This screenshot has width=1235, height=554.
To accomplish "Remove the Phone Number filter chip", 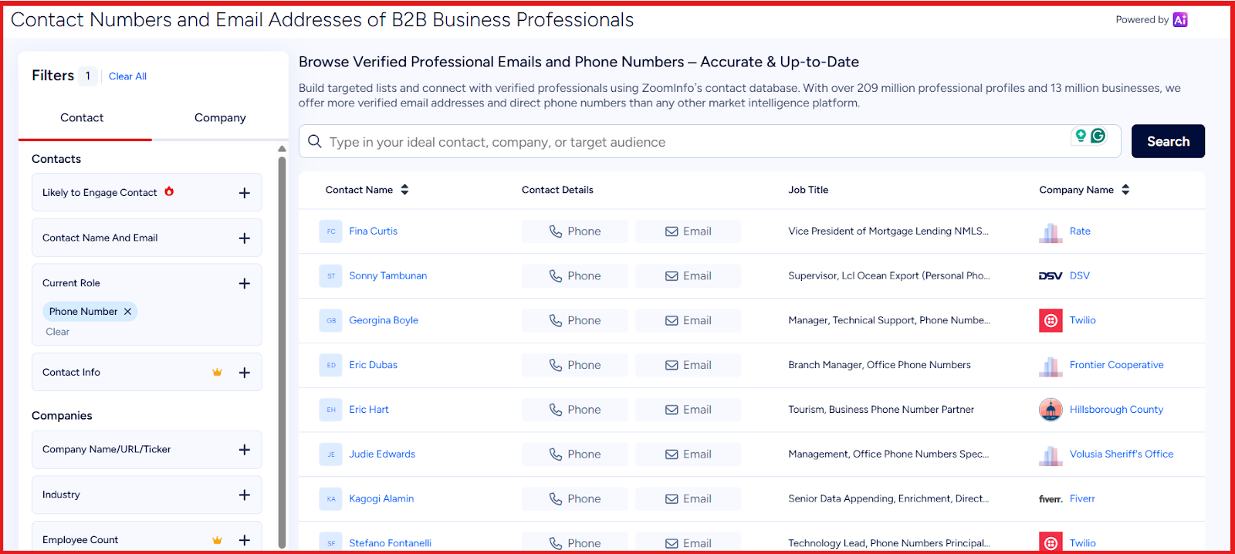I will tap(128, 312).
